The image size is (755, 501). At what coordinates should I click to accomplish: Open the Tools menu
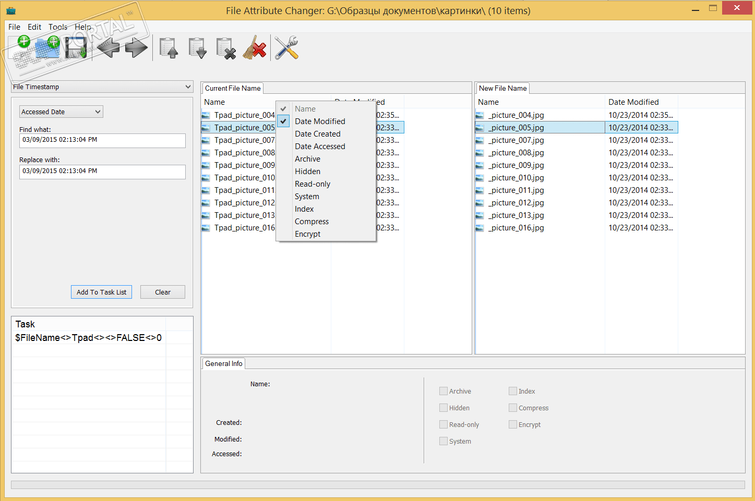[x=58, y=27]
